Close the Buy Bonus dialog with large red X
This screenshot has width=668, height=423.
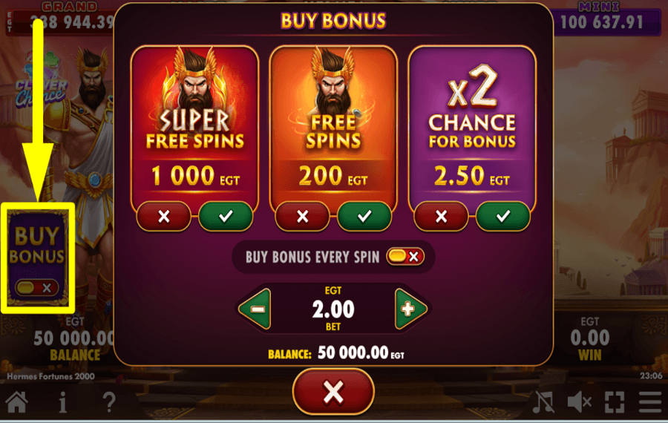point(333,392)
